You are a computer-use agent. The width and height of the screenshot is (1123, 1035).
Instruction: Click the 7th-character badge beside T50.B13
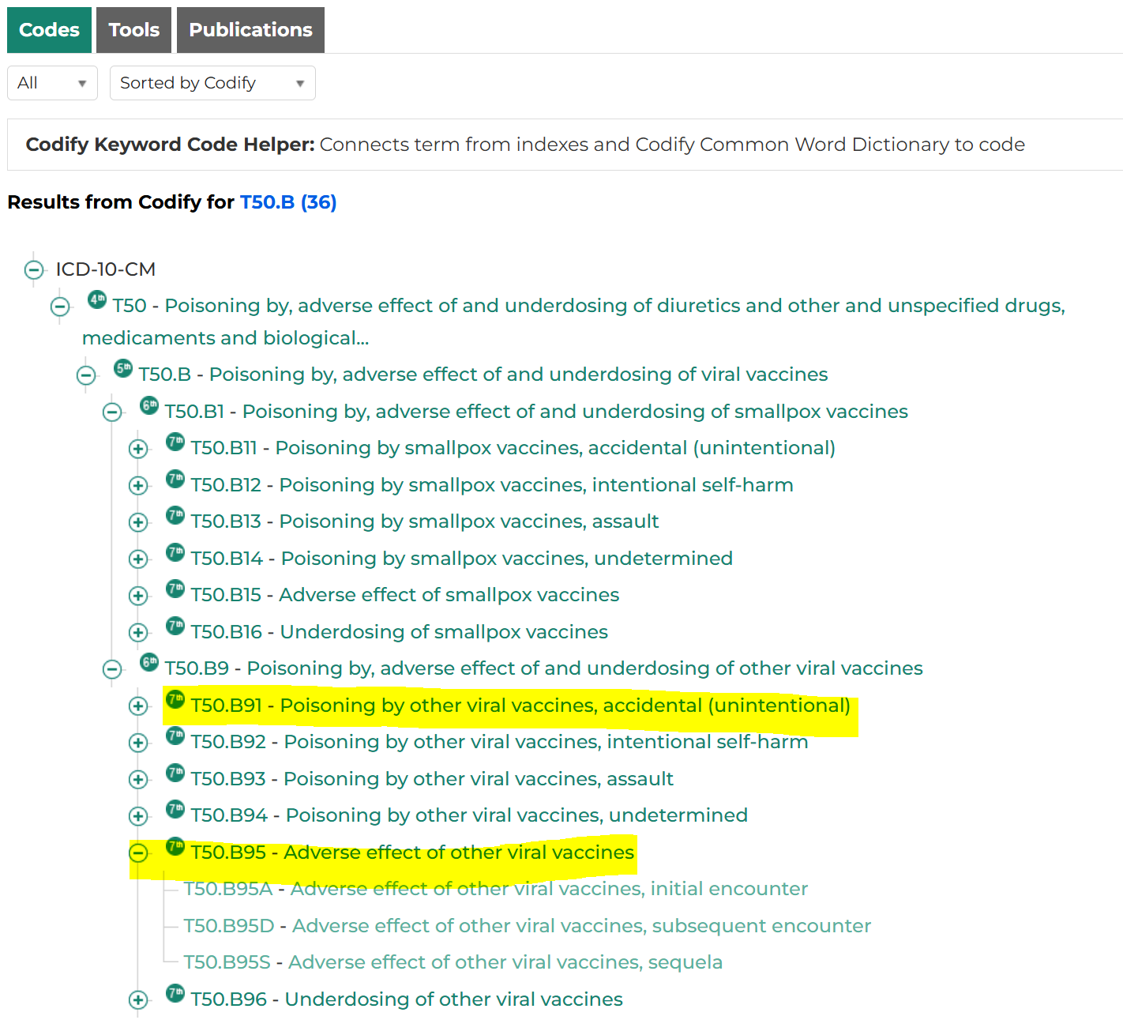175,514
